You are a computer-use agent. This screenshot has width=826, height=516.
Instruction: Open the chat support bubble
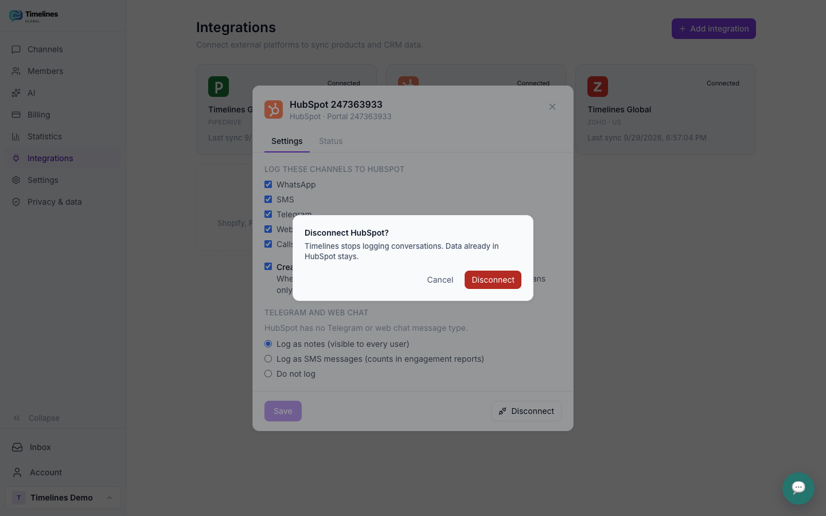click(x=798, y=488)
